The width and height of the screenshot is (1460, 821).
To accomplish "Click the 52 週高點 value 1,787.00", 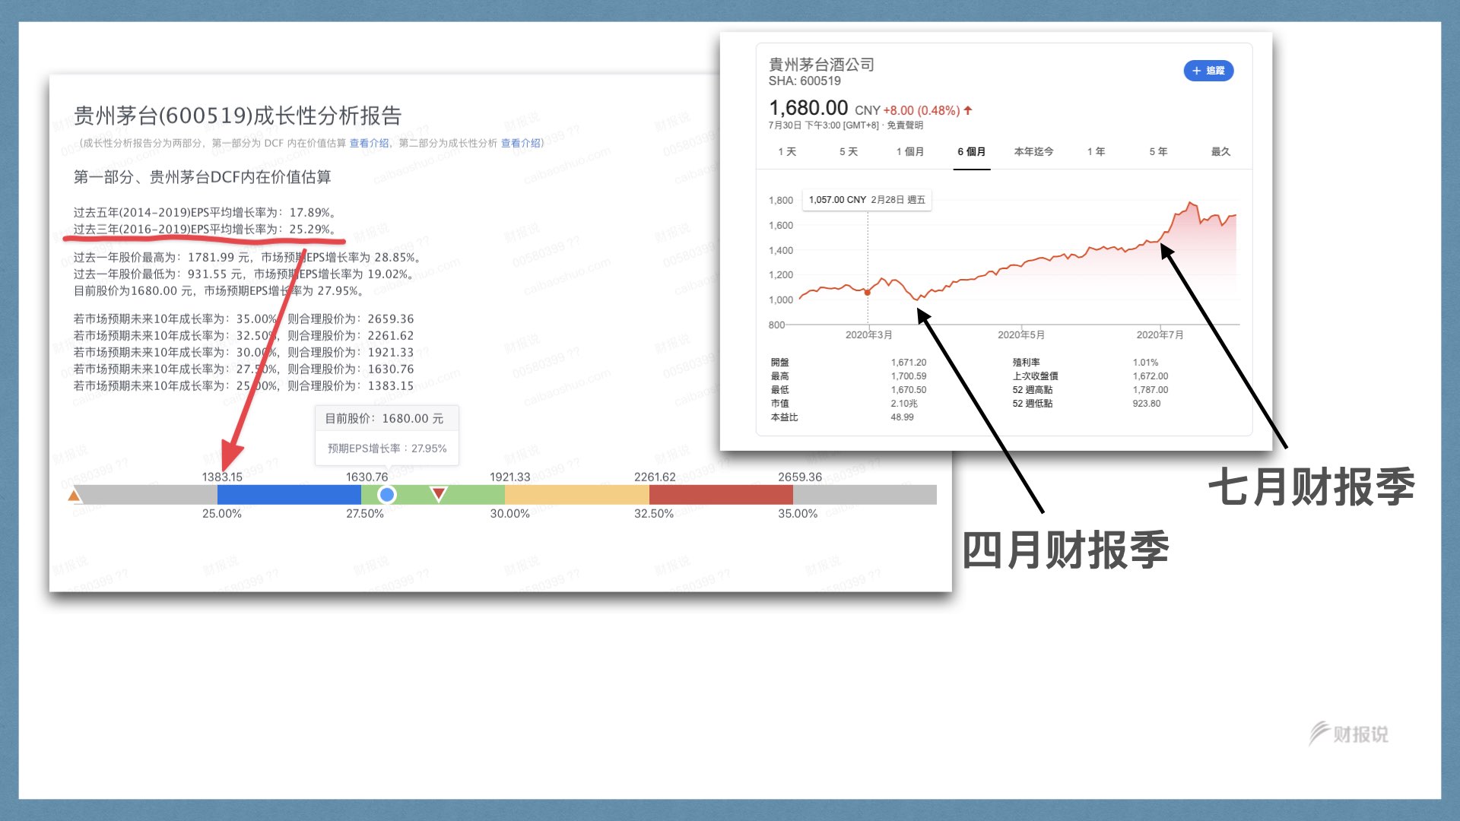I will [1151, 390].
